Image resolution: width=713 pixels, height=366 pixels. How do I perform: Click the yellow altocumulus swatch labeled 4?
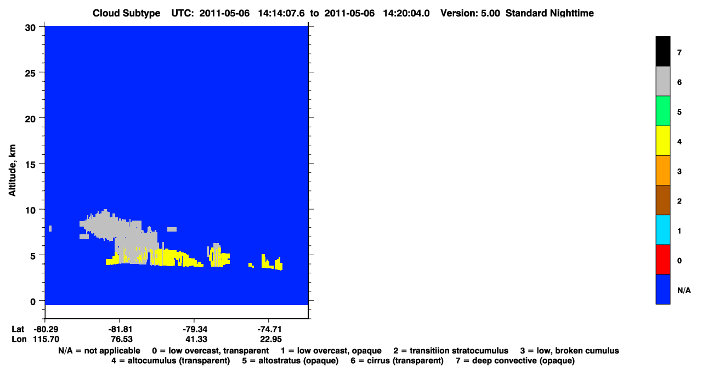point(663,140)
